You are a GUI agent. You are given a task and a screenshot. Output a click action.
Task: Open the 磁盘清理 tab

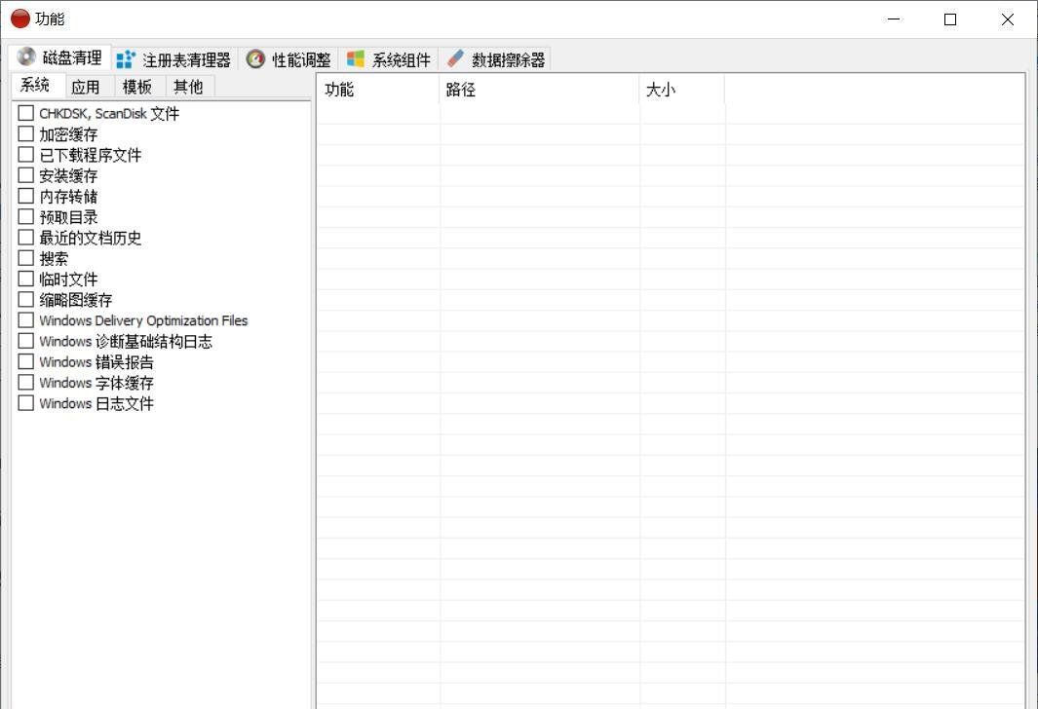click(59, 57)
